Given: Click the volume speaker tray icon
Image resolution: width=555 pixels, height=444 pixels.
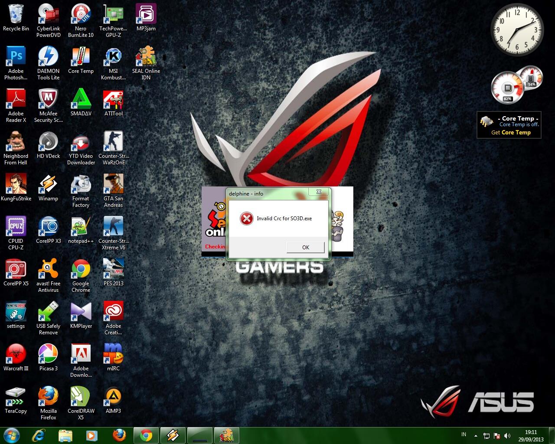Looking at the screenshot, I should pos(507,436).
